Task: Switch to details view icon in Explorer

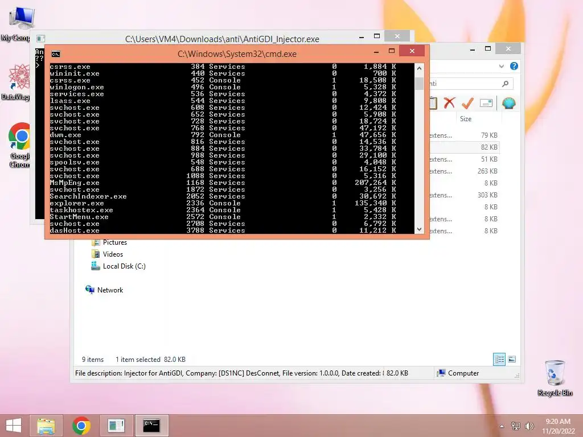Action: click(x=499, y=360)
